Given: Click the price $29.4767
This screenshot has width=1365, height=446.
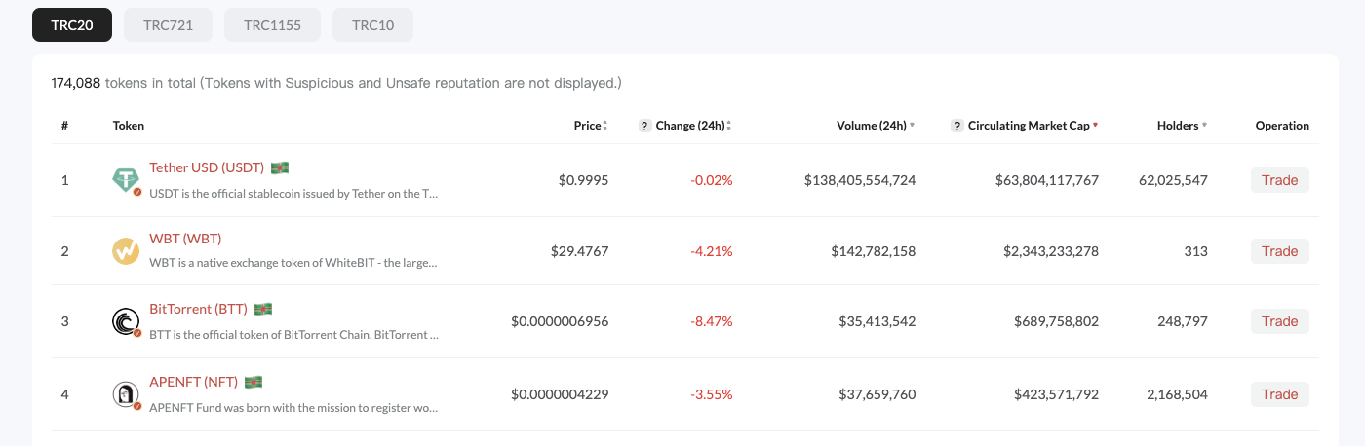Looking at the screenshot, I should (x=579, y=251).
